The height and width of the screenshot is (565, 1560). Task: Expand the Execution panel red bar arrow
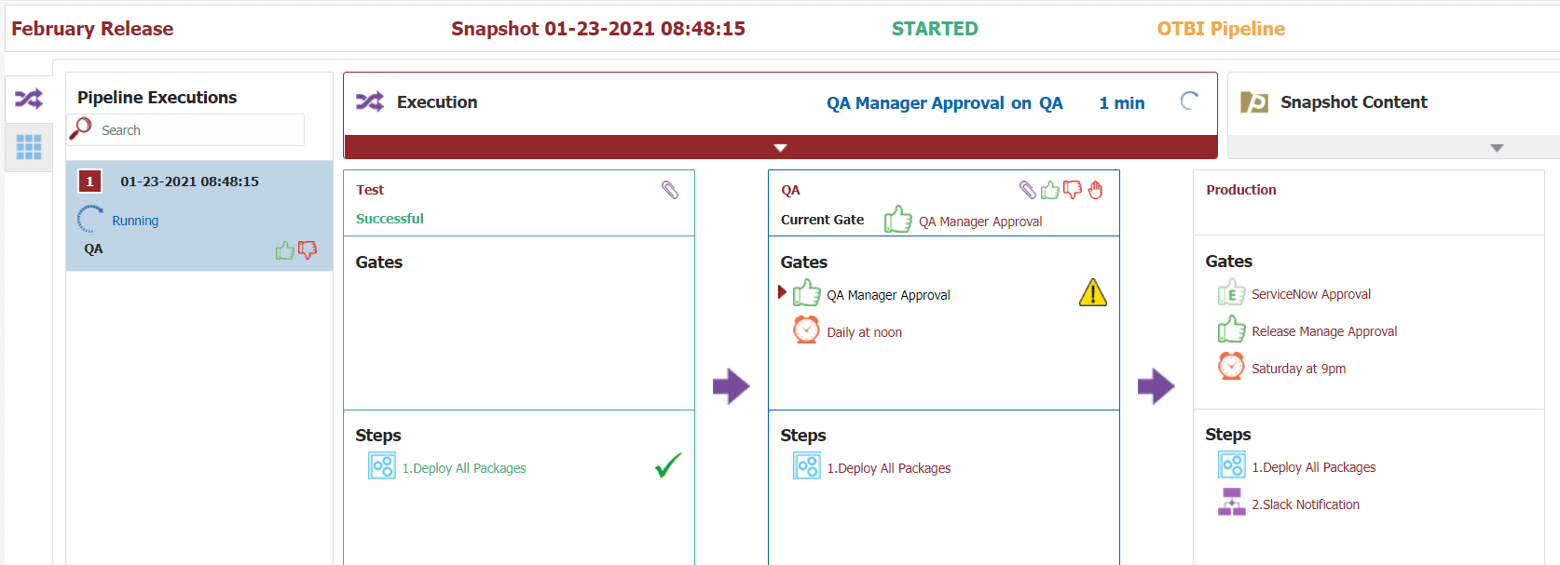coord(781,148)
